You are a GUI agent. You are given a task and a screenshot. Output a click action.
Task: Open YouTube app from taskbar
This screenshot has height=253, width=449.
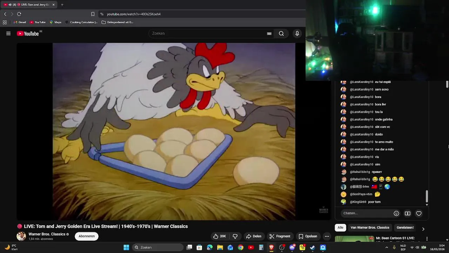(x=251, y=247)
